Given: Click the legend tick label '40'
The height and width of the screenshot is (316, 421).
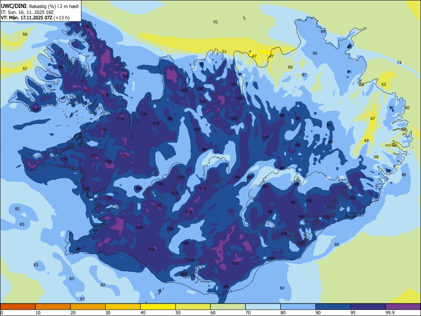Looking at the screenshot, I should [143, 313].
